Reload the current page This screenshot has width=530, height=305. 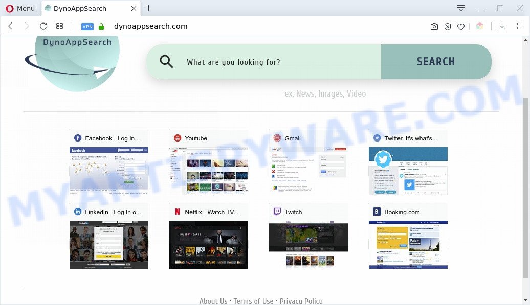pos(43,26)
